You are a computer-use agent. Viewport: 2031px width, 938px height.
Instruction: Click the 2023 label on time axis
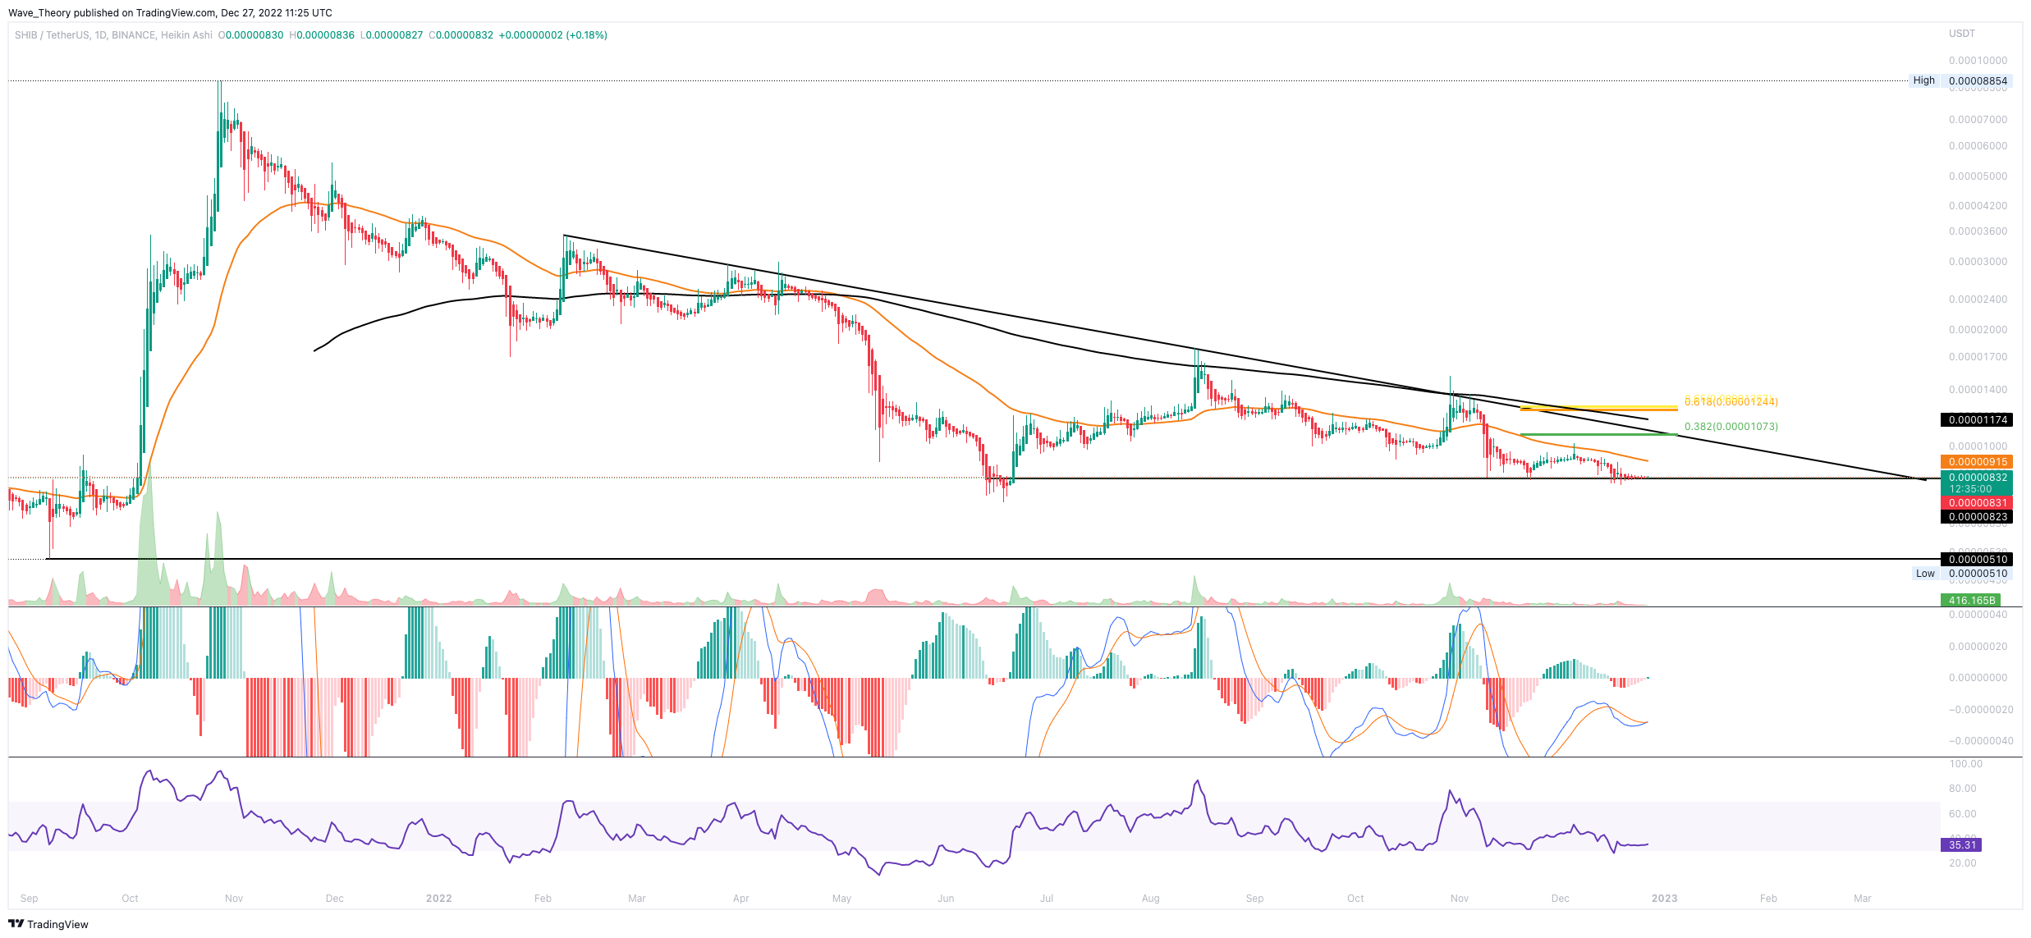tap(1664, 899)
